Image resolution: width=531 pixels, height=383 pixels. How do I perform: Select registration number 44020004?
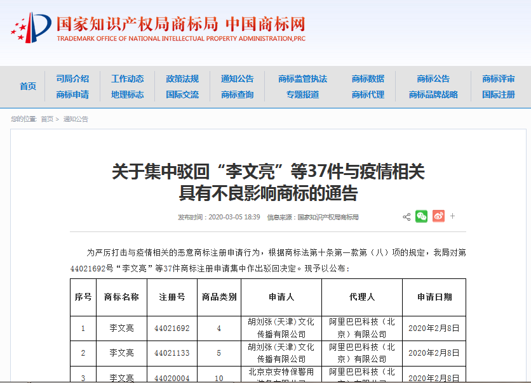pos(172,378)
